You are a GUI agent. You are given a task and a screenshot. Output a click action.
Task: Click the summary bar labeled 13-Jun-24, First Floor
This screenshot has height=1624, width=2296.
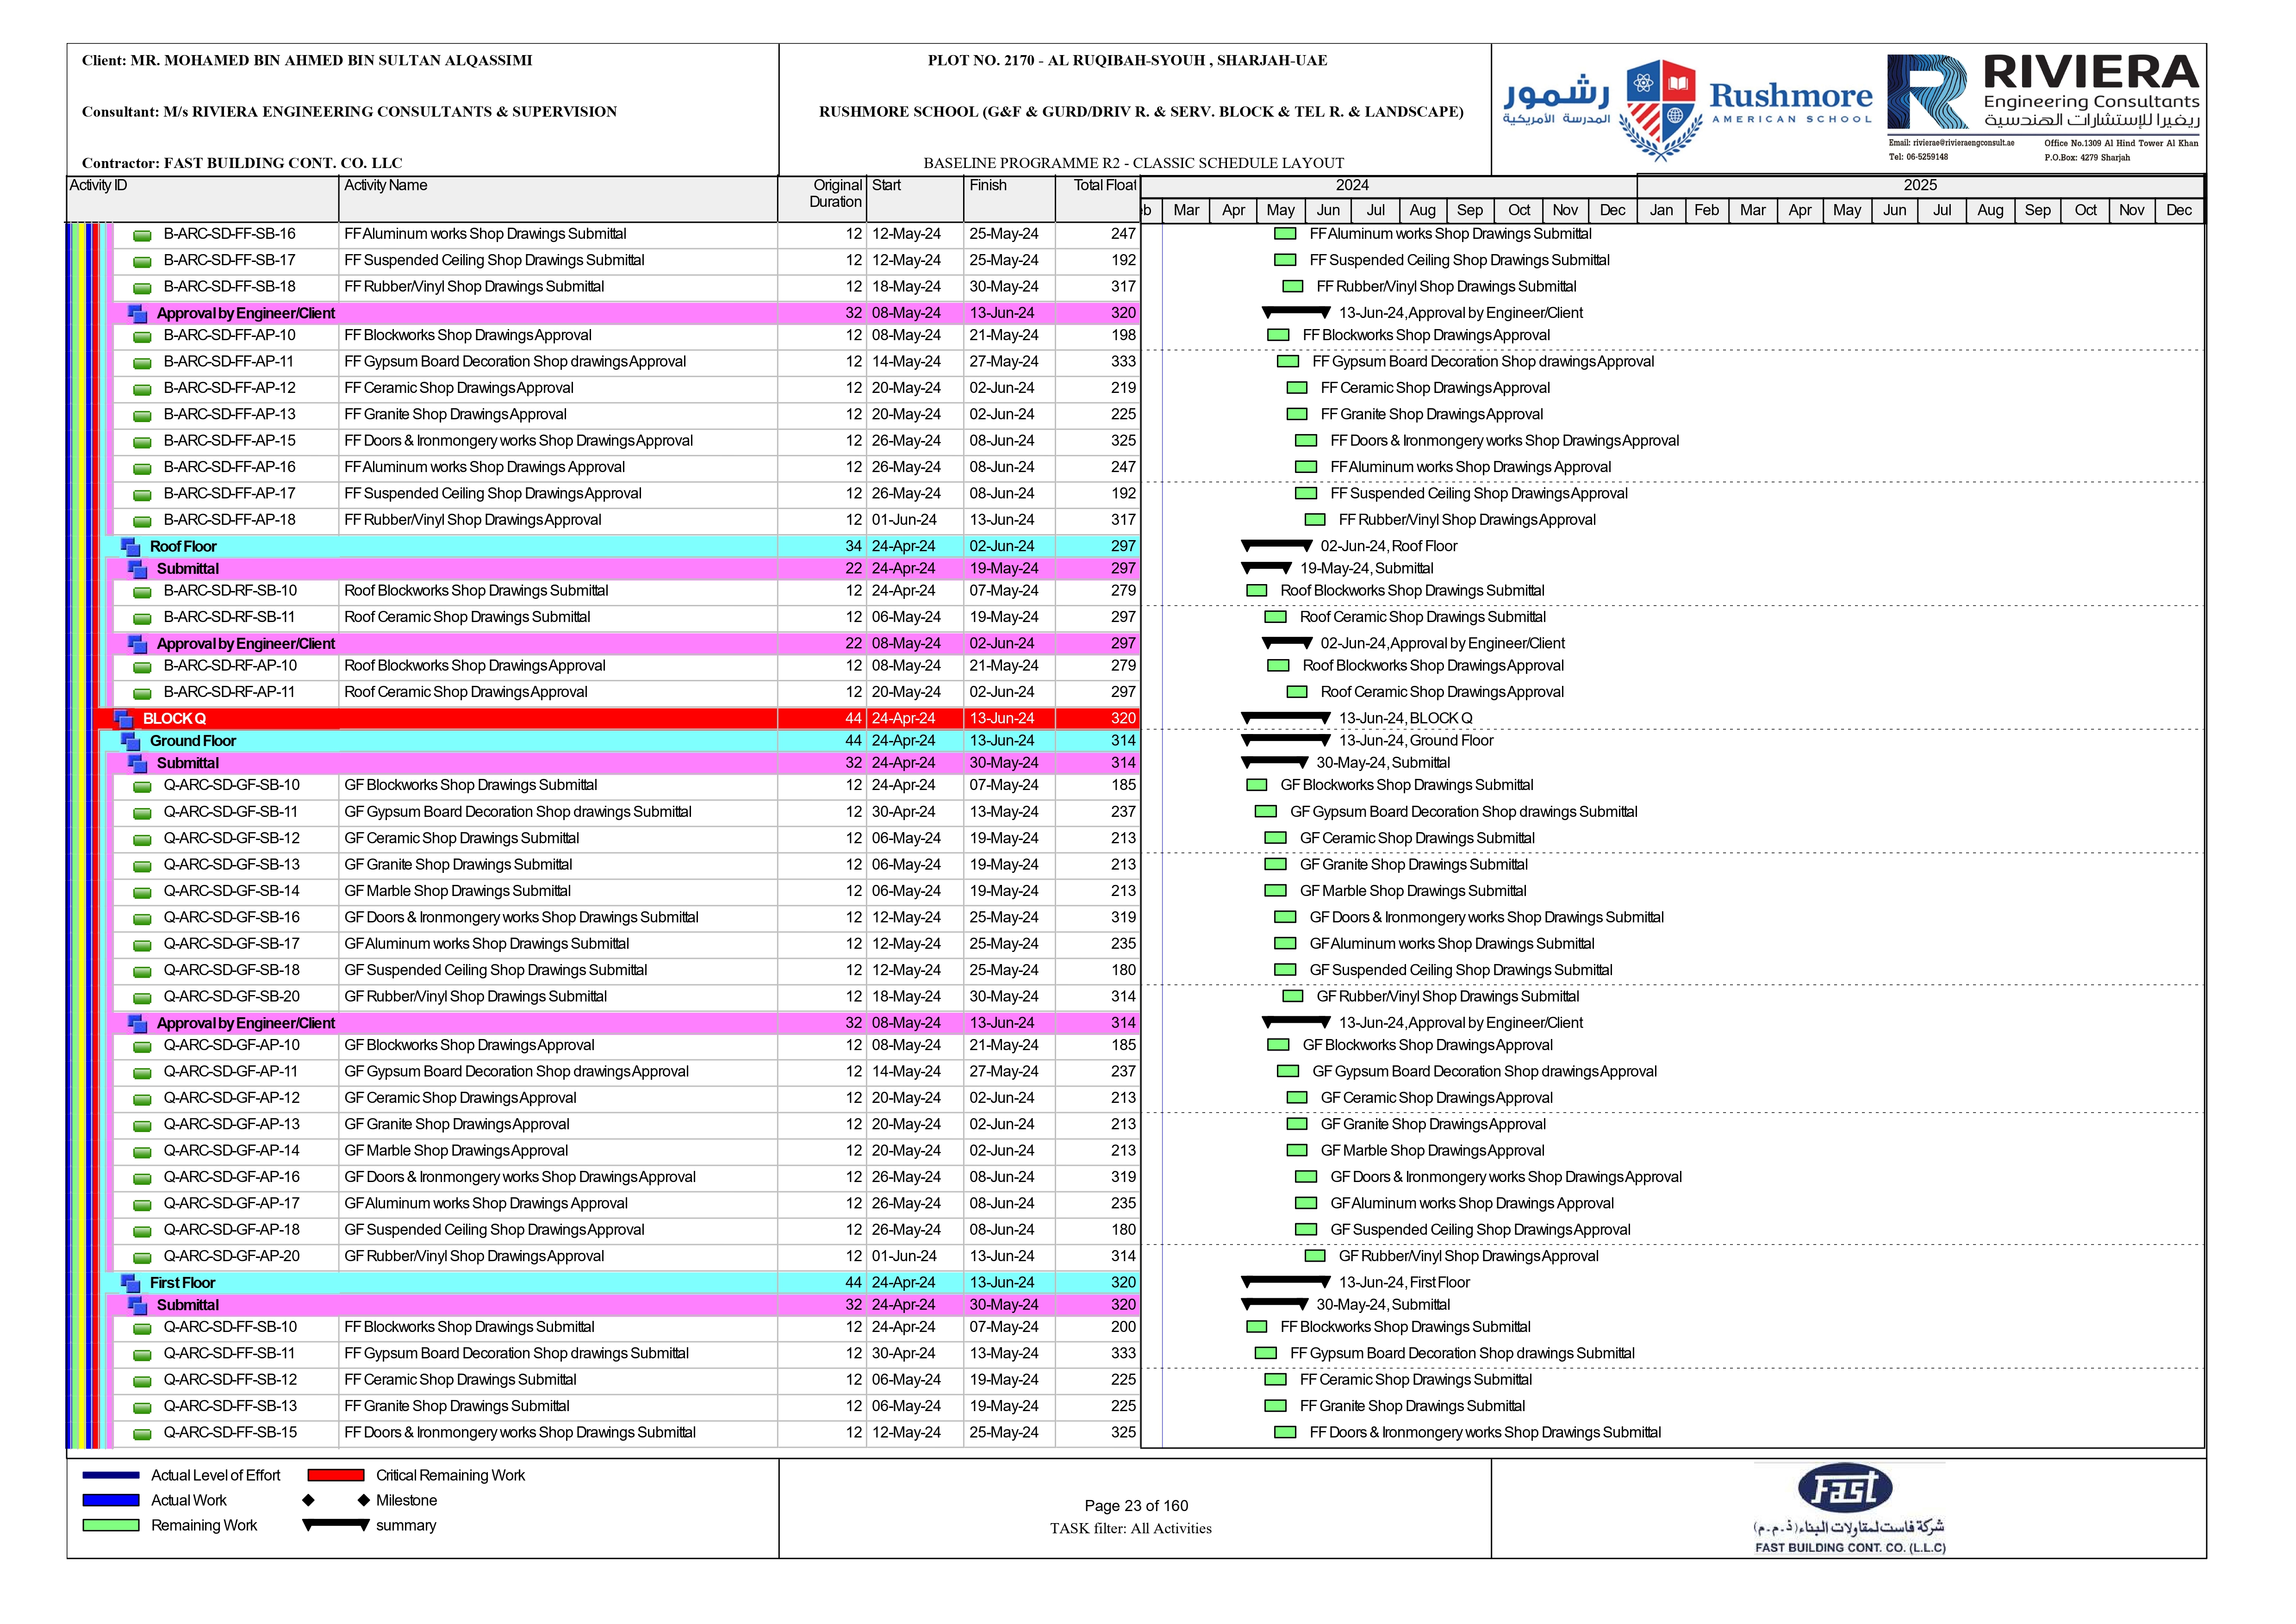1286,1281
